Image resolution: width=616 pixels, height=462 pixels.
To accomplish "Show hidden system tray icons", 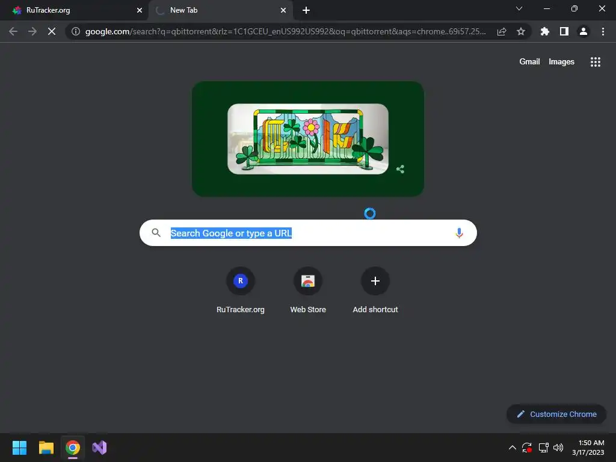I will [513, 448].
